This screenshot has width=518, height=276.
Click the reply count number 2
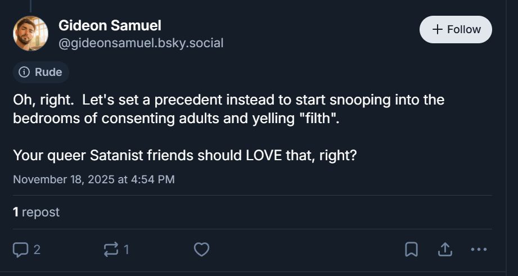point(37,249)
